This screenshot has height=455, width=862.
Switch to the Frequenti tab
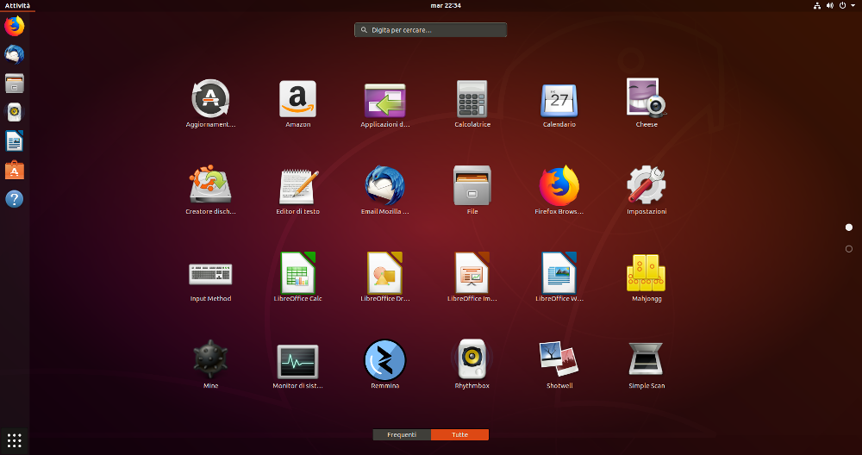pos(402,434)
